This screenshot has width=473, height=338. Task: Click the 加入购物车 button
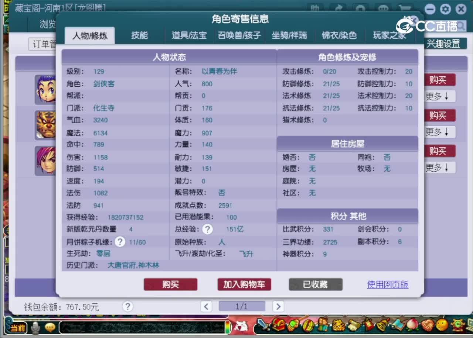pyautogui.click(x=244, y=284)
